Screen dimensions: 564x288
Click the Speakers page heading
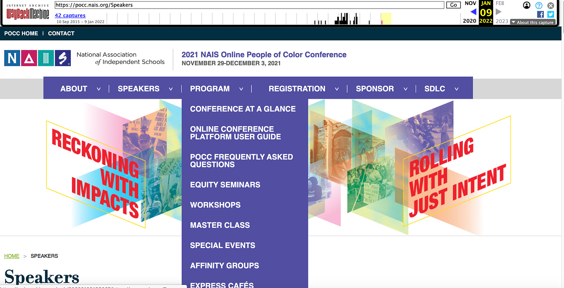pyautogui.click(x=42, y=277)
